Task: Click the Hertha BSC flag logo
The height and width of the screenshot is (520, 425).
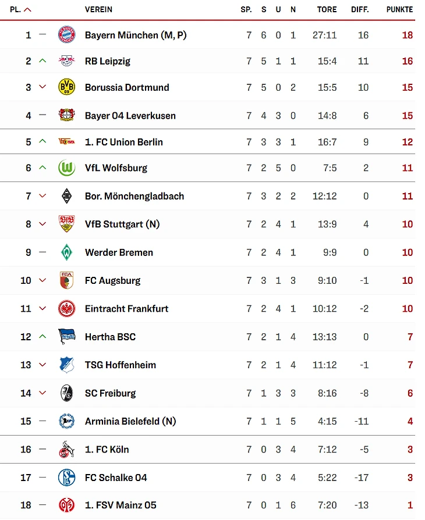Action: tap(66, 337)
